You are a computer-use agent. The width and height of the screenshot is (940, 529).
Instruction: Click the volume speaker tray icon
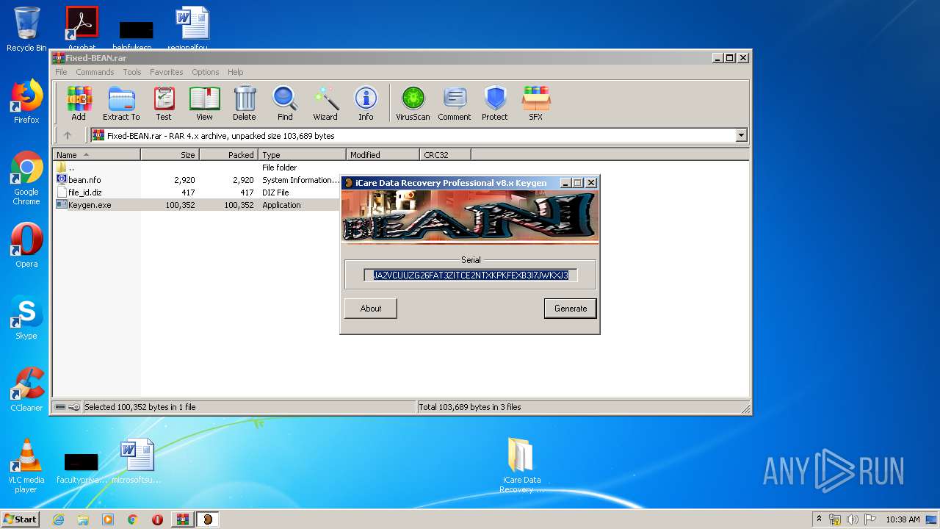pyautogui.click(x=853, y=519)
